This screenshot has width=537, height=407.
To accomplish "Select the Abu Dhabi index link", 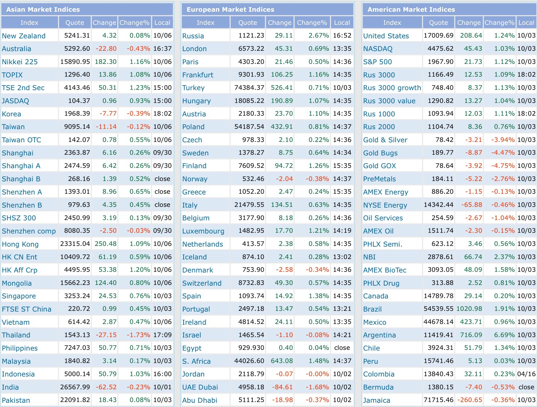I will click(200, 400).
